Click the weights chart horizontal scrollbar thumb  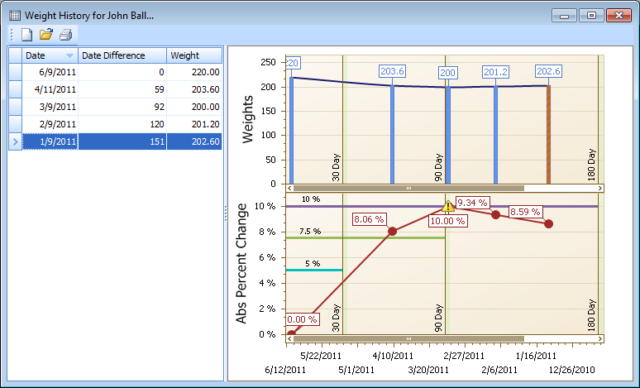408,189
